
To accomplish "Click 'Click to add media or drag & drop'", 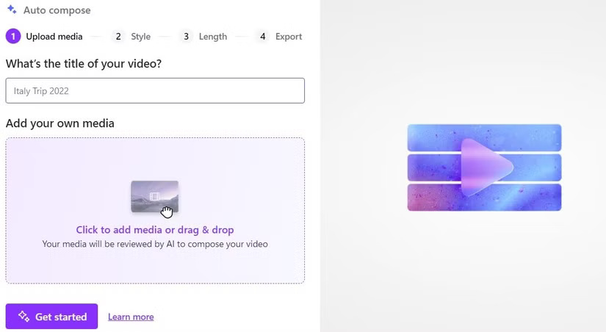I will coord(155,230).
